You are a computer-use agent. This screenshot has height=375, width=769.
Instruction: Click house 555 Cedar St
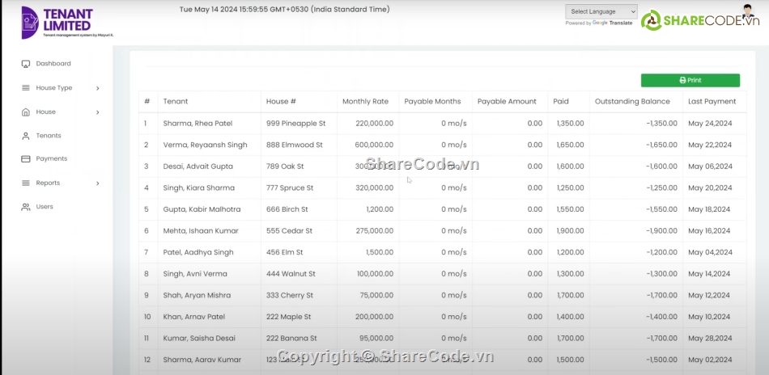pos(289,230)
